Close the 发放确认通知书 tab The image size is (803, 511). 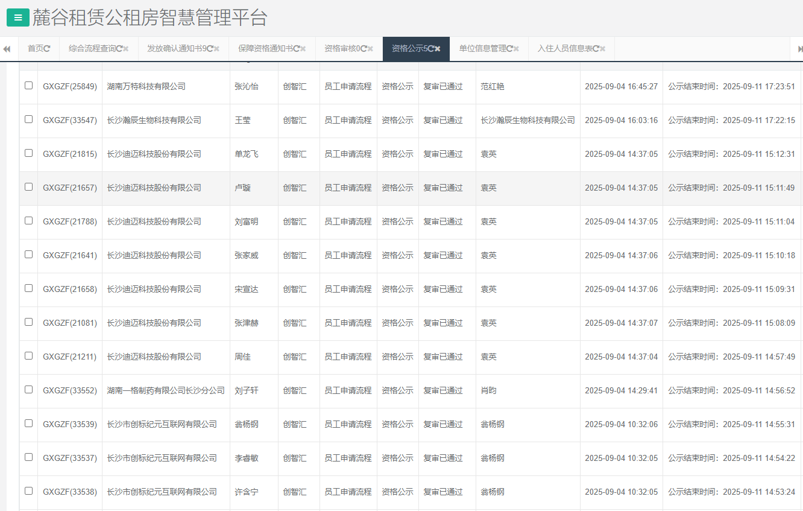[x=216, y=49]
